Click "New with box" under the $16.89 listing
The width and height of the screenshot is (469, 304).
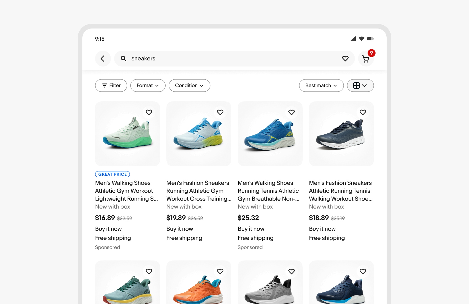113,207
